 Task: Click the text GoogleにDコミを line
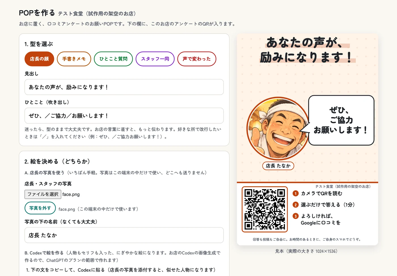[321, 223]
